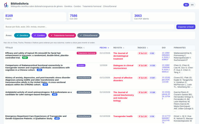This screenshot has width=199, height=124.
Task: Click the title 'Comparisons of thalamocortical functional connectivity'
Action: pos(37,68)
